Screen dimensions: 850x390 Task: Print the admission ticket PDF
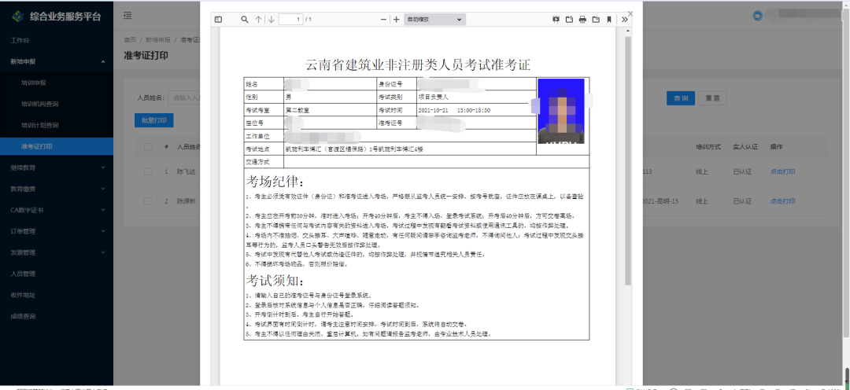(x=582, y=19)
